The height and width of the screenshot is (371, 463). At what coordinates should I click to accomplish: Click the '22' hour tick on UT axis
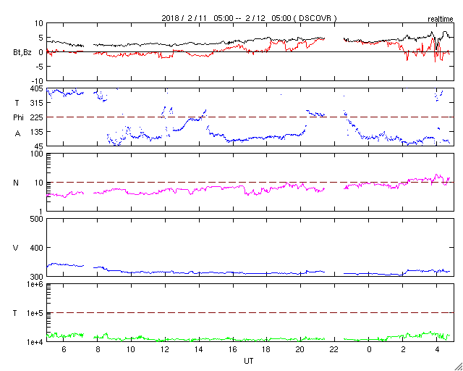click(334, 349)
